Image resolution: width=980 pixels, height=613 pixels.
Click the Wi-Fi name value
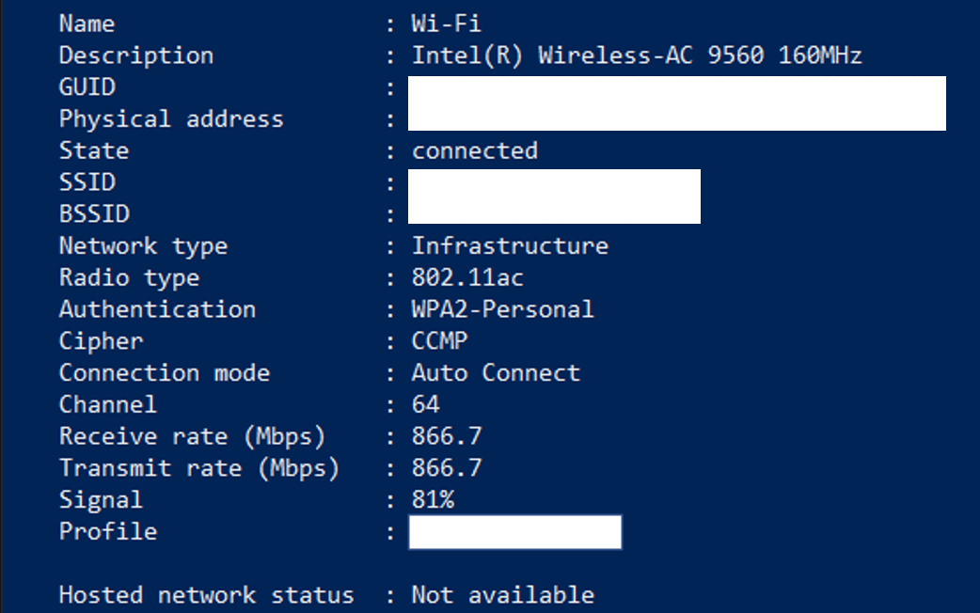pos(446,24)
